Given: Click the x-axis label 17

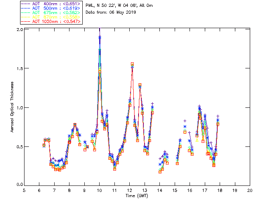Looking at the screenshot, I should [x=205, y=190].
